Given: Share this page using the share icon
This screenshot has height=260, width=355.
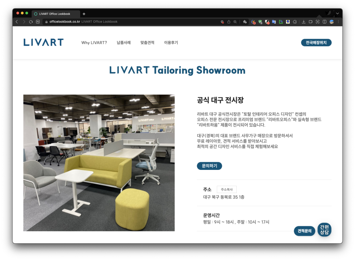Looking at the screenshot, I should pyautogui.click(x=229, y=22).
